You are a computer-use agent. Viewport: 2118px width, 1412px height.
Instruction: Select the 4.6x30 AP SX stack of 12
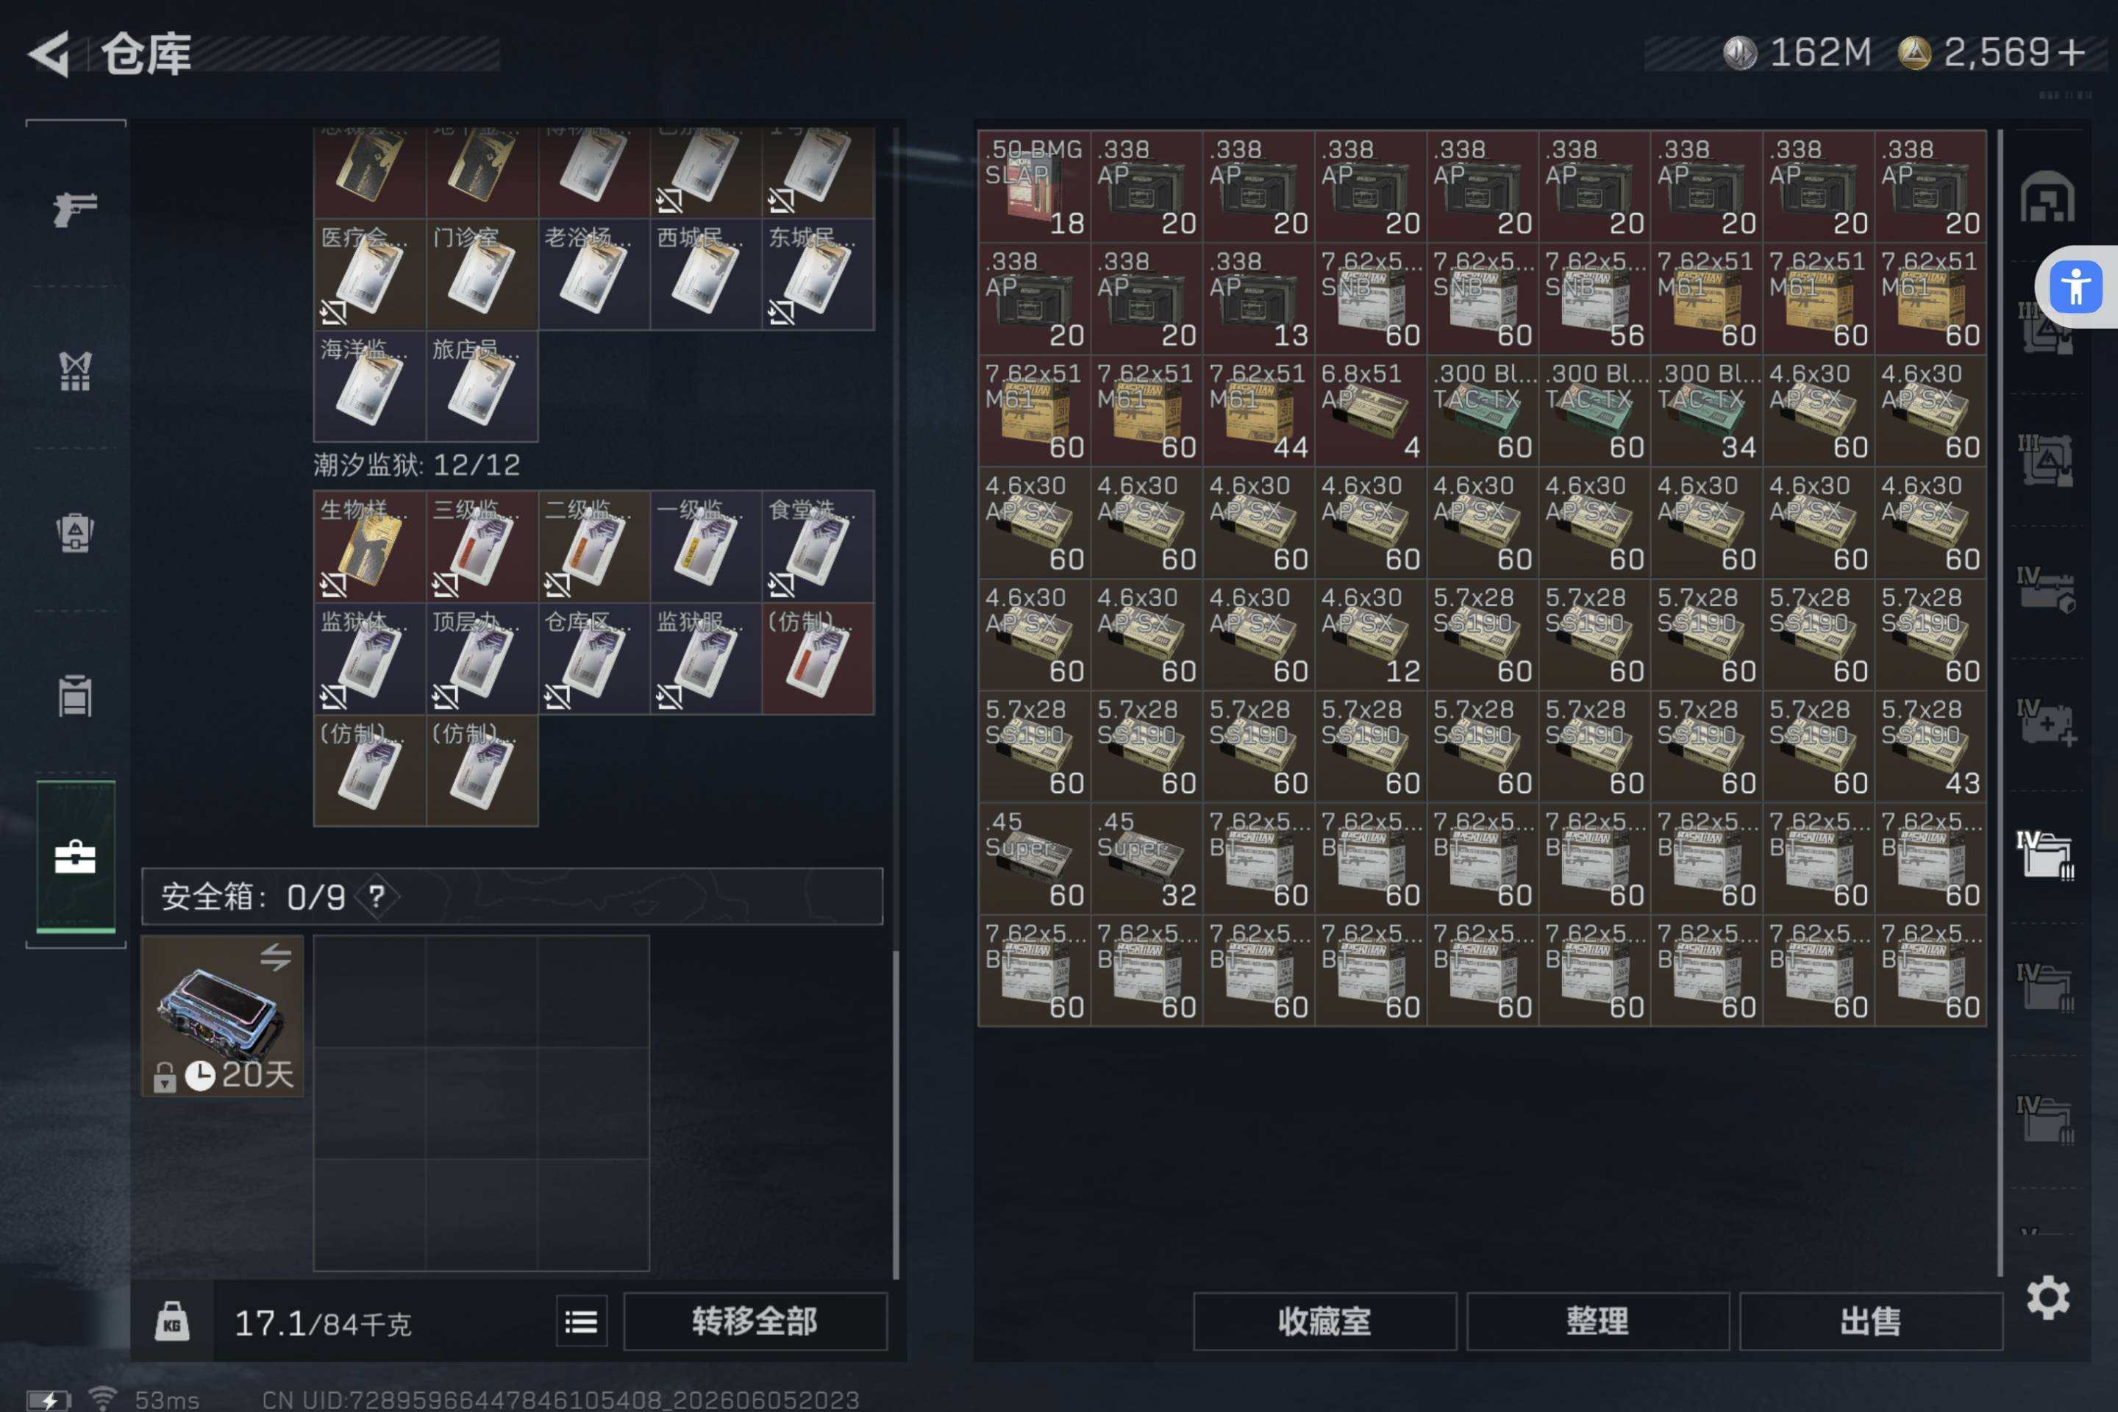[x=1369, y=634]
